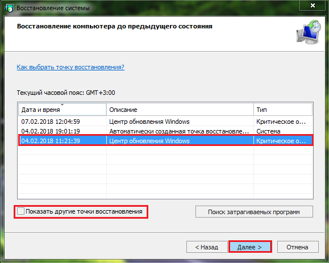Sort by the 'Описание' column header
This screenshot has width=329, height=263.
coord(180,109)
